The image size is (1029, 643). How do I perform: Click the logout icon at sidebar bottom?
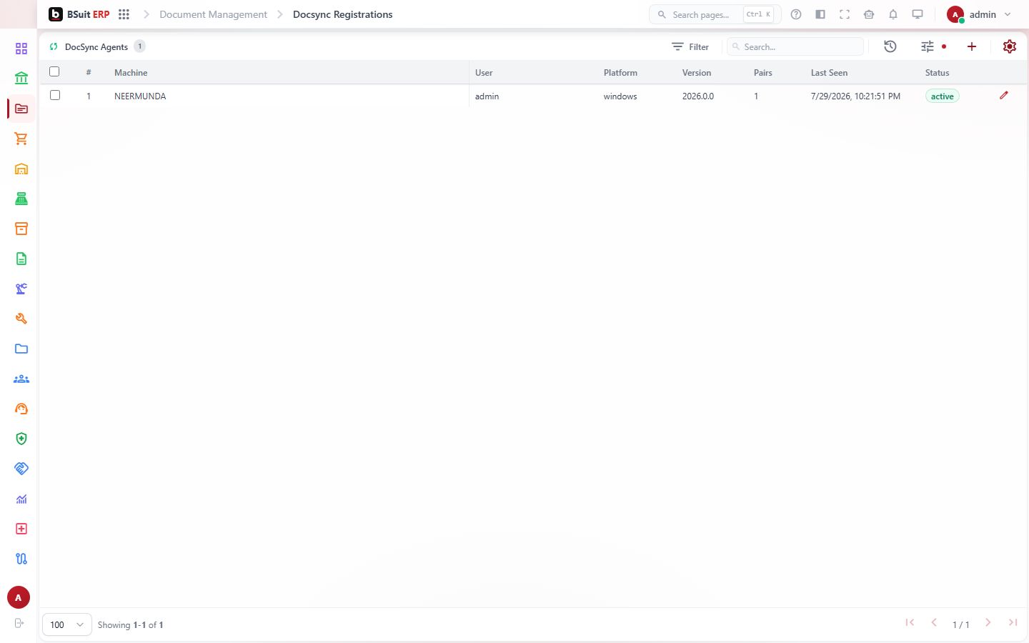[x=19, y=623]
